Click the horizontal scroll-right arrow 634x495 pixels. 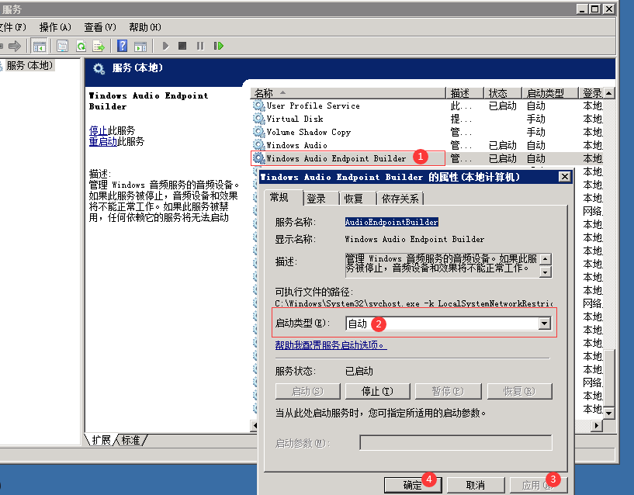pyautogui.click(x=597, y=425)
